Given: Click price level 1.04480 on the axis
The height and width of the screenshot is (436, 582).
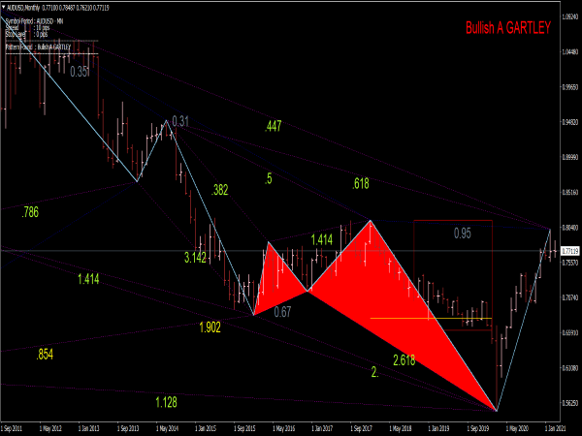Looking at the screenshot, I should coord(570,52).
